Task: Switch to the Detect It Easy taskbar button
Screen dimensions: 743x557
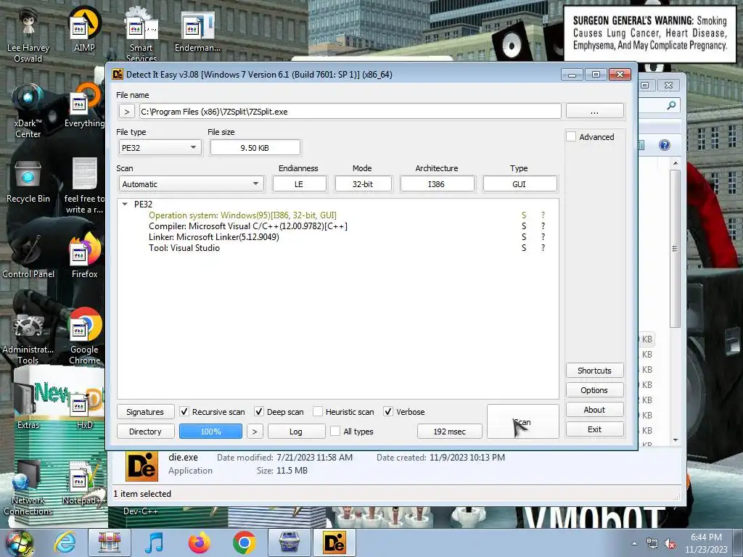Action: (334, 542)
